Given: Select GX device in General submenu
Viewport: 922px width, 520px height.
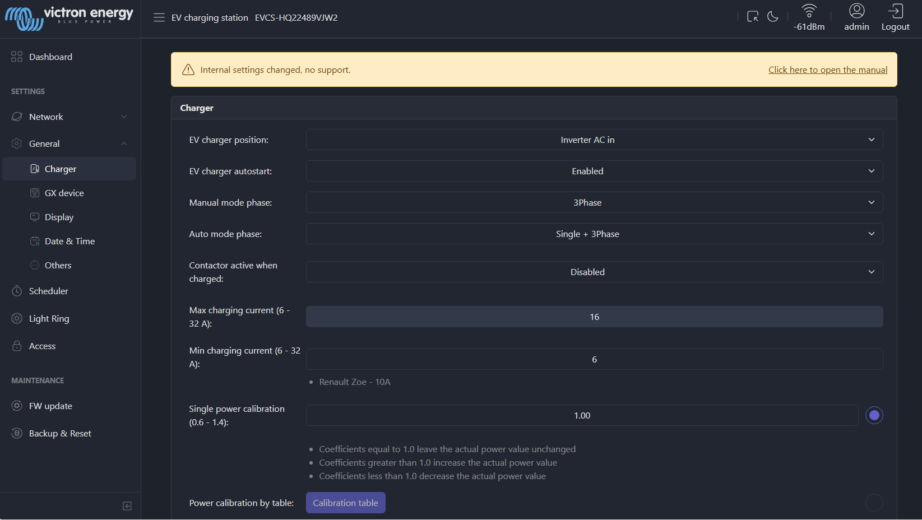Looking at the screenshot, I should 64,193.
